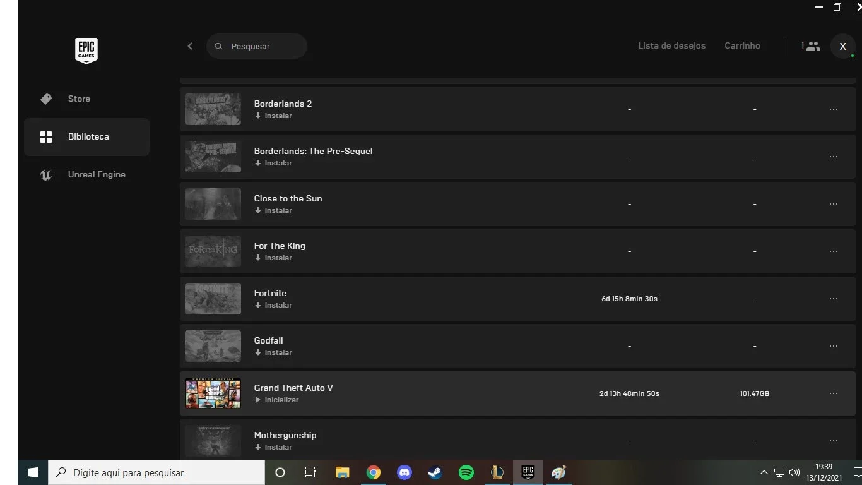Screen dimensions: 862x485
Task: Click Close to the Sun thumbnail
Action: pos(213,204)
